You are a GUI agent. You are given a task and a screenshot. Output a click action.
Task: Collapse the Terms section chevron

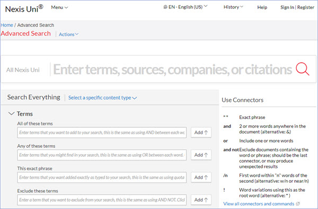(11, 113)
